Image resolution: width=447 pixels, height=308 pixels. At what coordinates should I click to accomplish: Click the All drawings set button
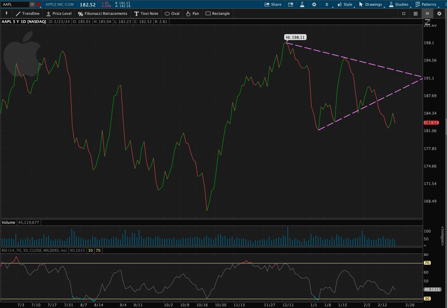point(427,14)
